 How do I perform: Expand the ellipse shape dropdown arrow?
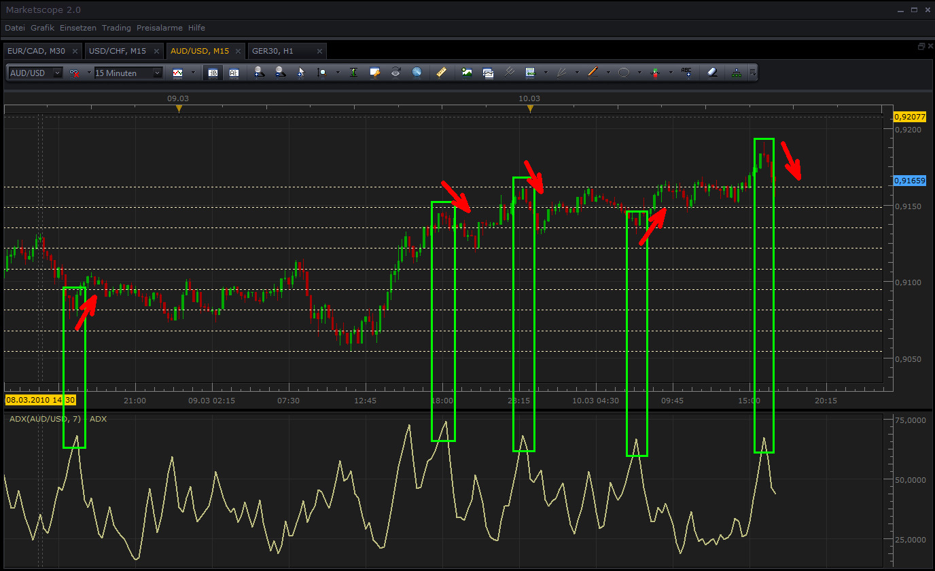pos(639,73)
